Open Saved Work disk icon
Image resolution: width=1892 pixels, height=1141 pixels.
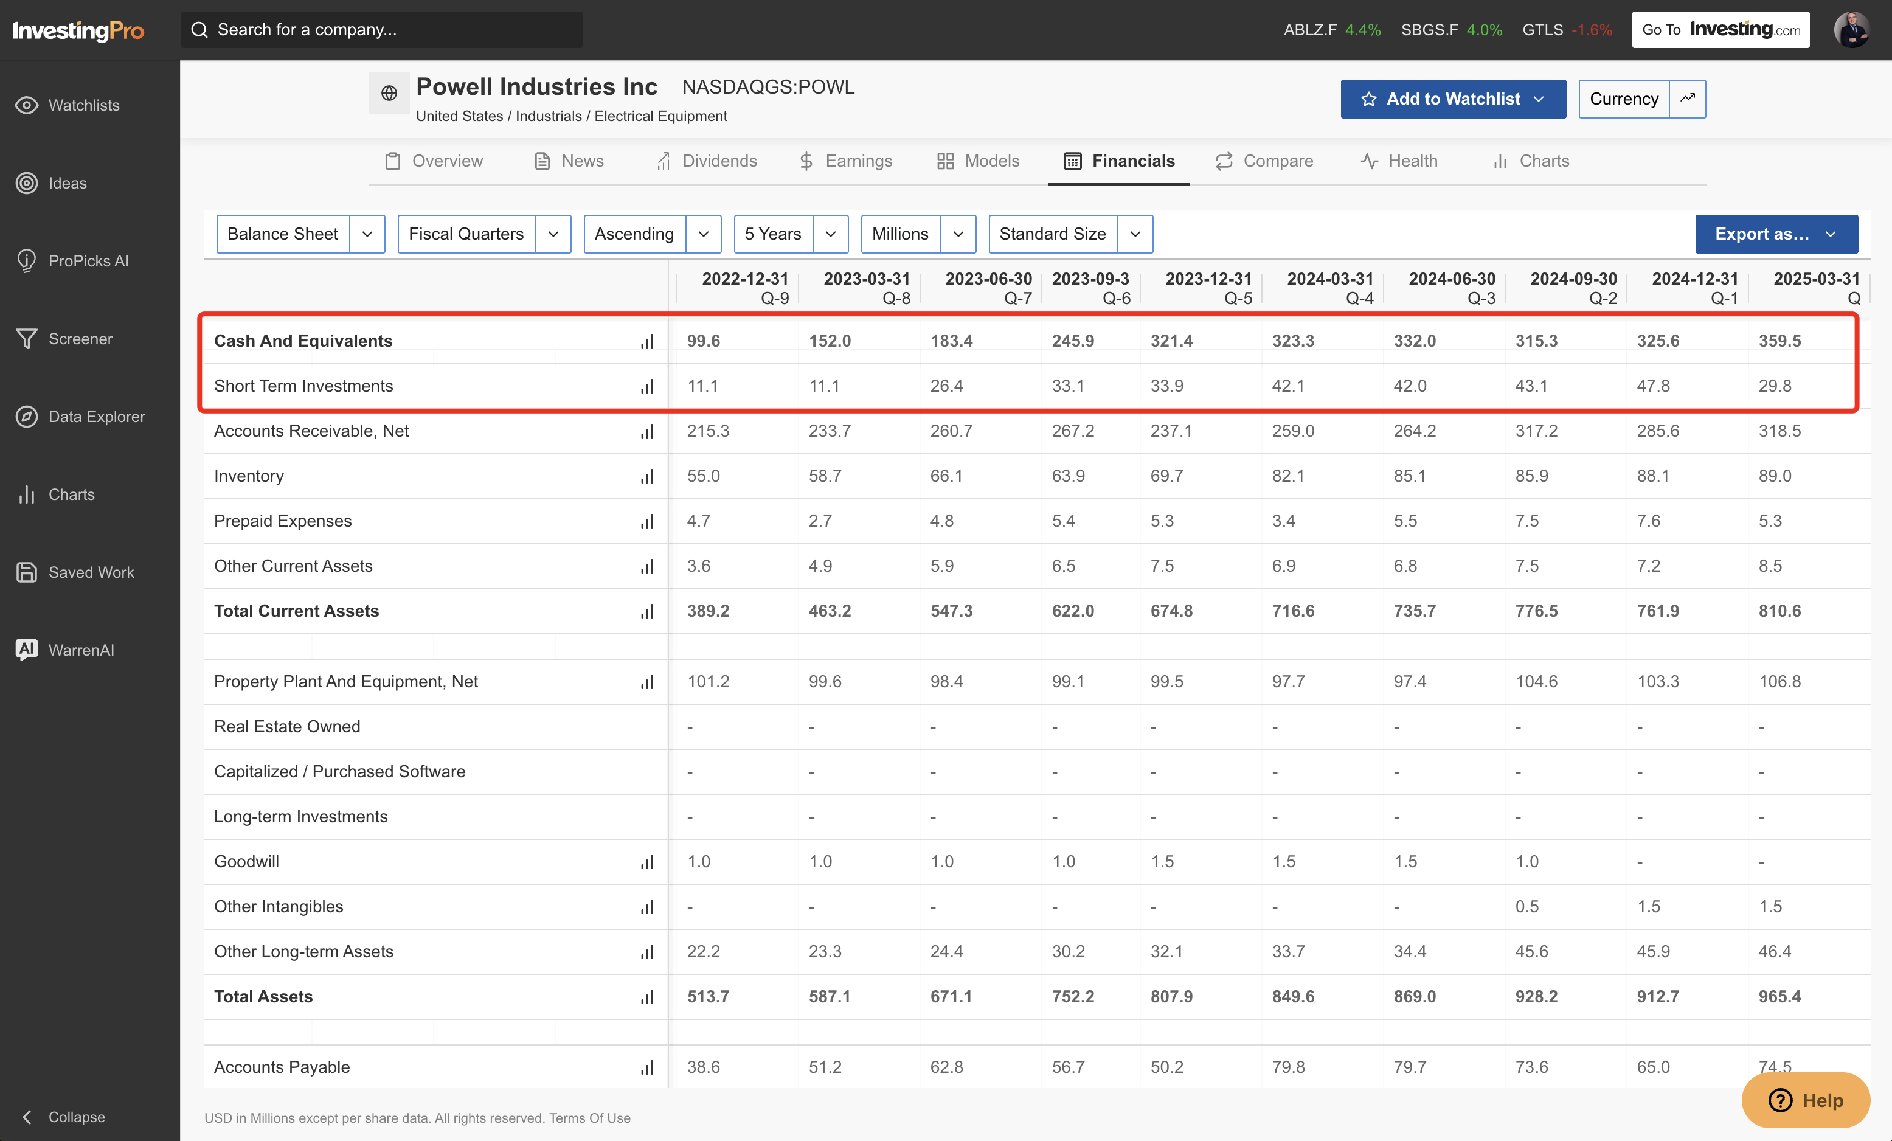pos(27,572)
